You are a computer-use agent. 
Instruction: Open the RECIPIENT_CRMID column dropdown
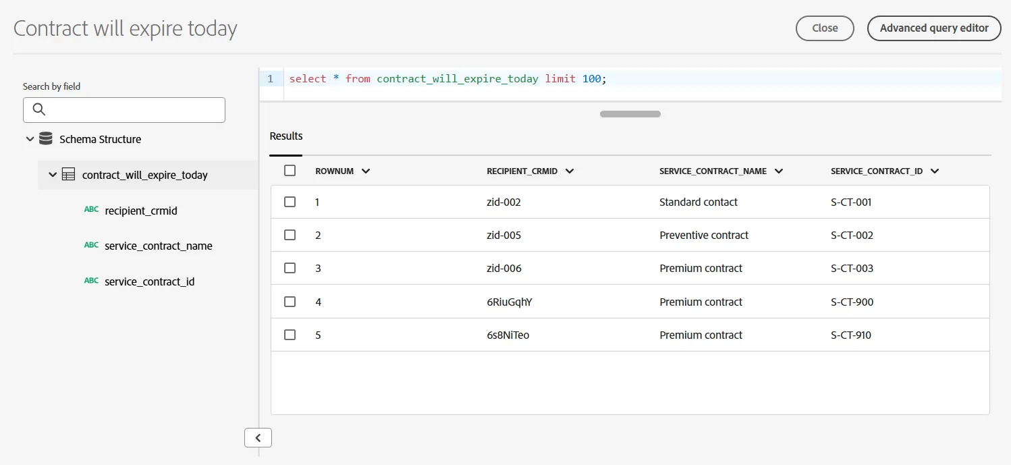tap(570, 171)
